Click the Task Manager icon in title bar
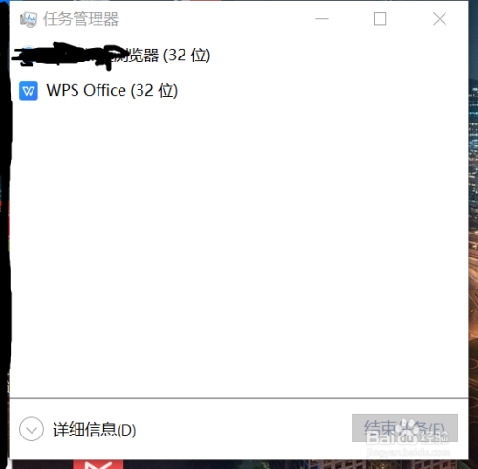The width and height of the screenshot is (478, 469). pyautogui.click(x=29, y=20)
